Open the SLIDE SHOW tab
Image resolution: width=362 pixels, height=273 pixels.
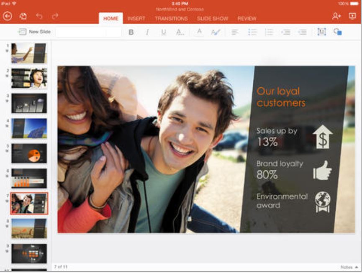coord(213,18)
